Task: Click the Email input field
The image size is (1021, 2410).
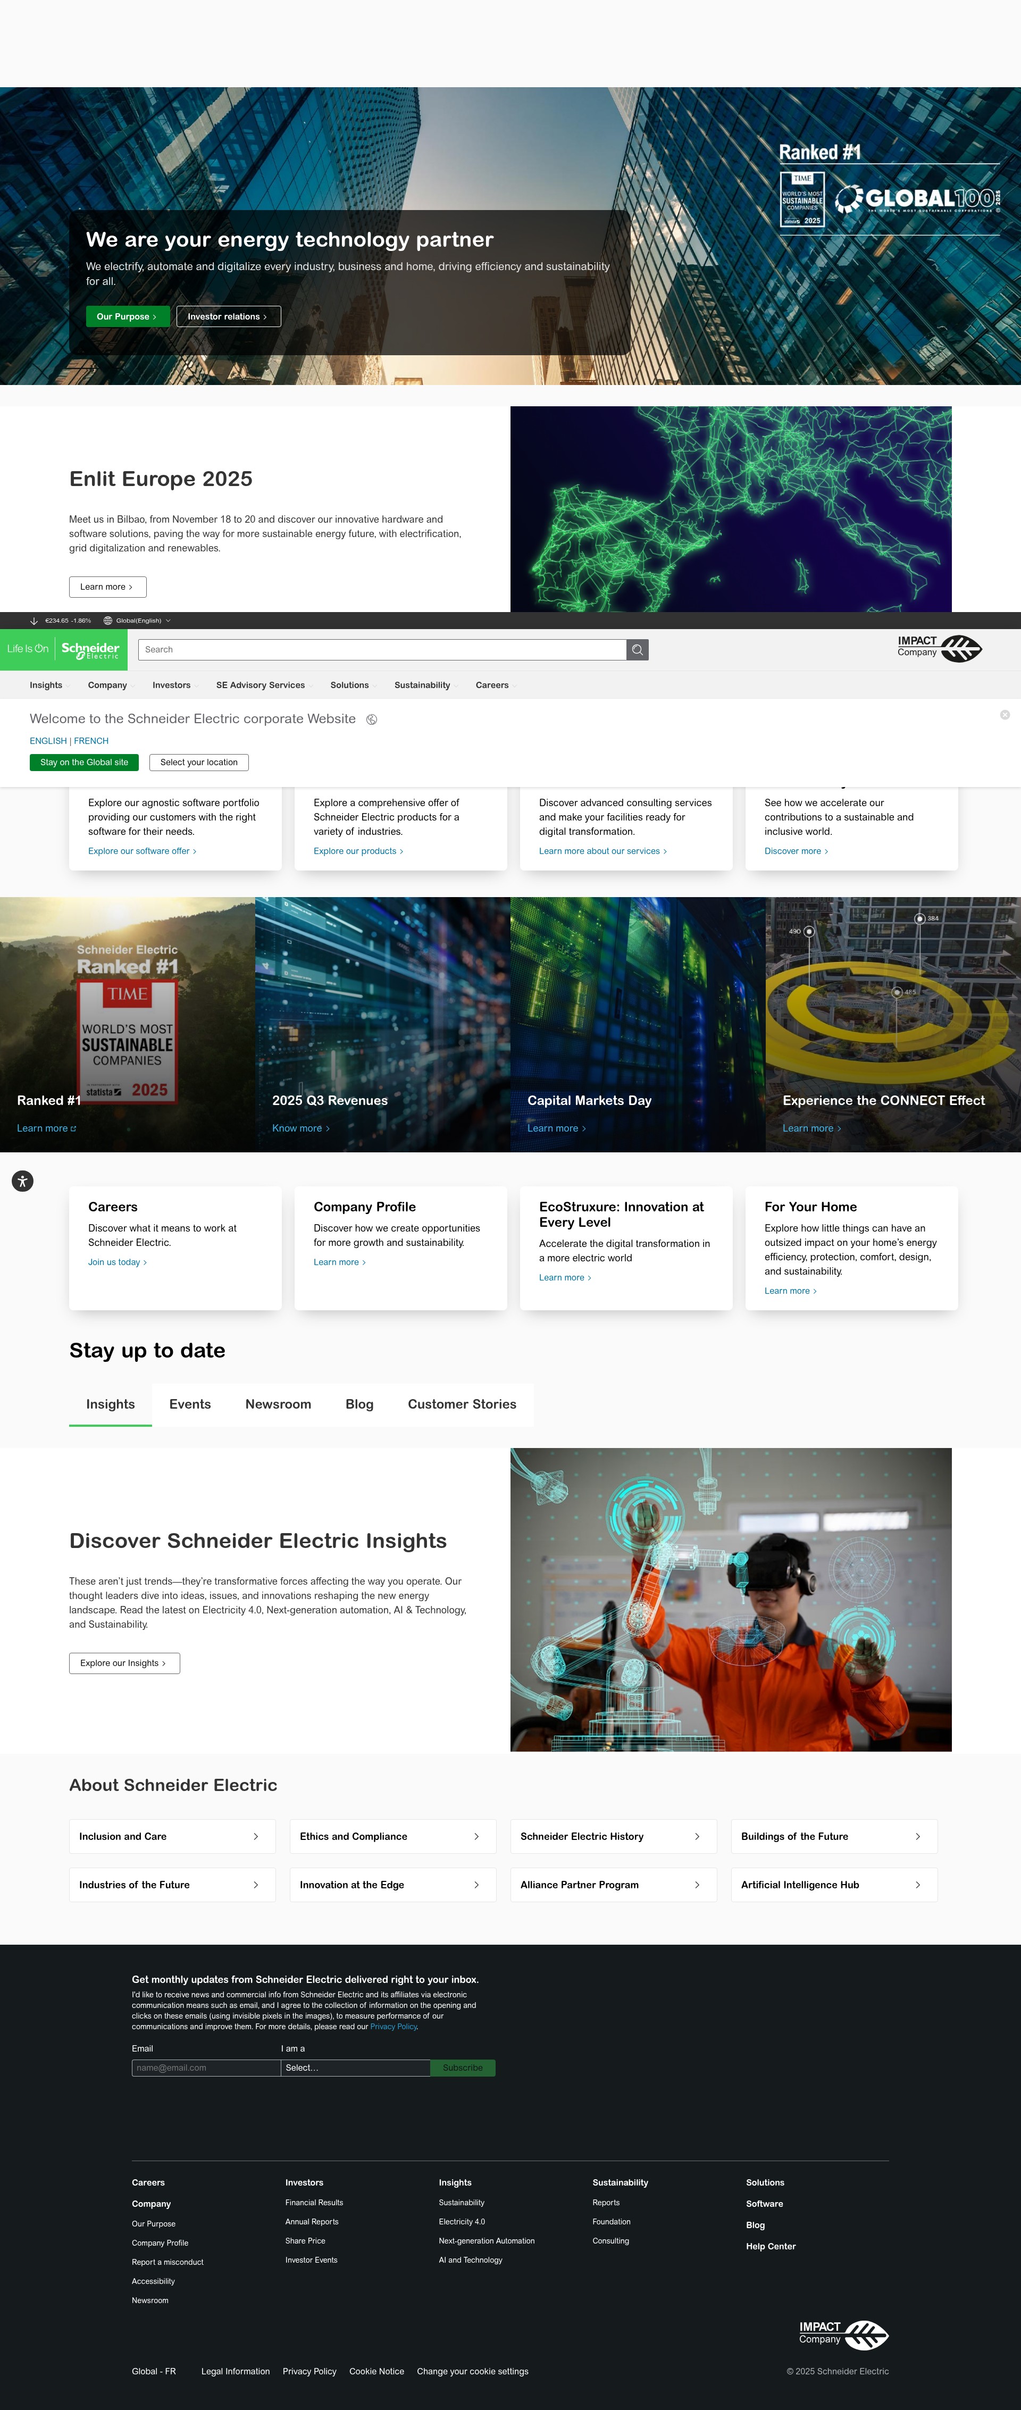Action: point(206,2068)
